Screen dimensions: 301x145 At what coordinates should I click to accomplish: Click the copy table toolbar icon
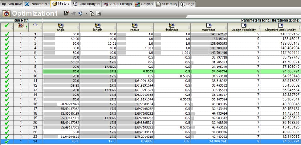pyautogui.click(x=92, y=13)
